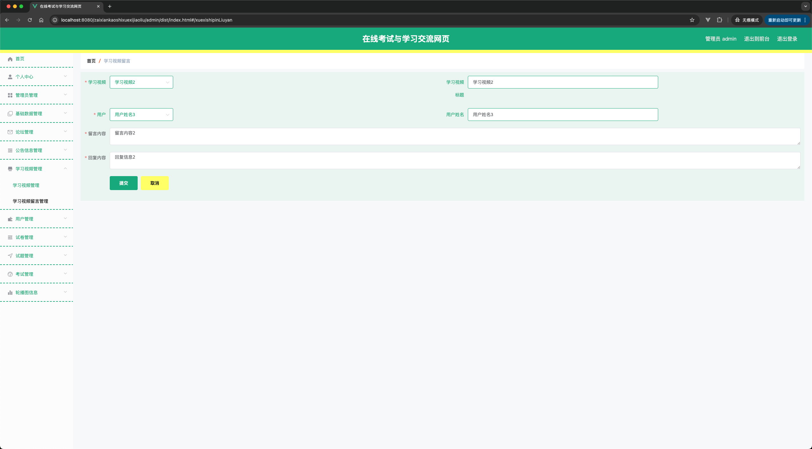
Task: Click the monitor icon for 学习视频管理
Action: (10, 169)
